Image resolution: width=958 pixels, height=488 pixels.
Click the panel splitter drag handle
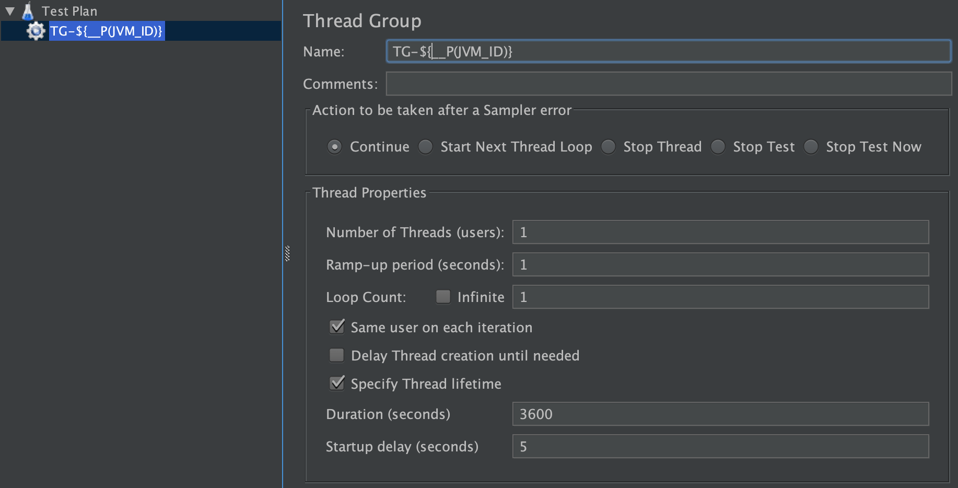pos(287,253)
